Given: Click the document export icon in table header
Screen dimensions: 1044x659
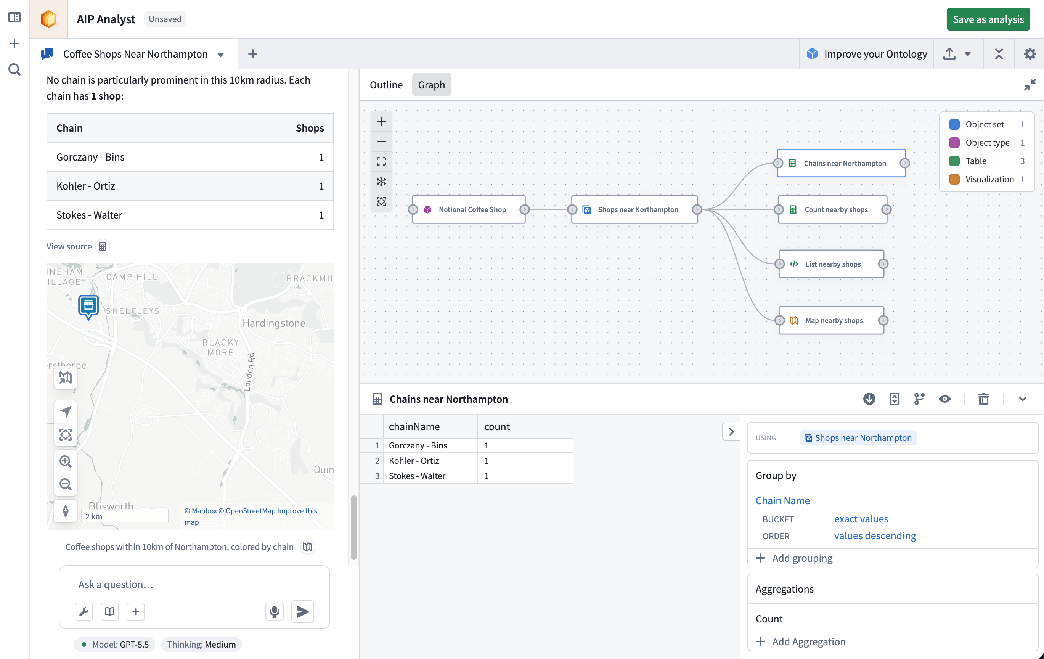Looking at the screenshot, I should point(894,399).
